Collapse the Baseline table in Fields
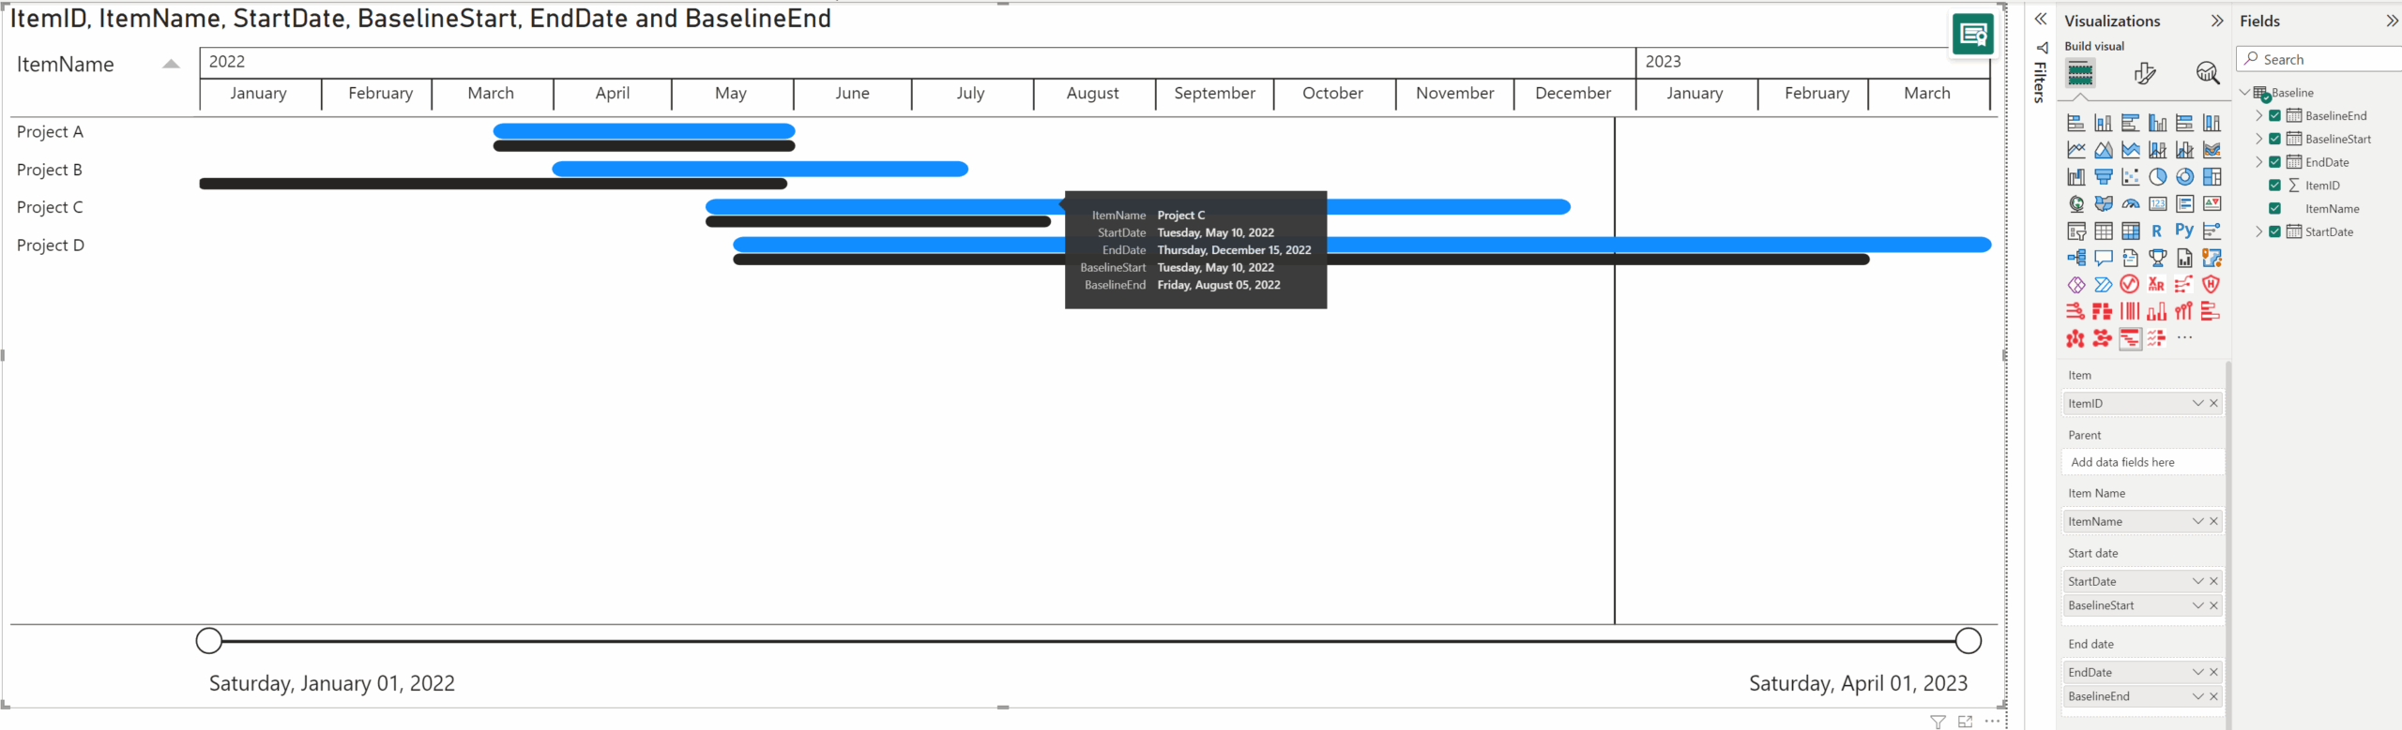2402x730 pixels. click(x=2245, y=93)
